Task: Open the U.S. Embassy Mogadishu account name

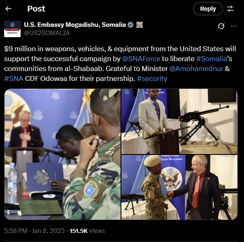Action: (75, 25)
